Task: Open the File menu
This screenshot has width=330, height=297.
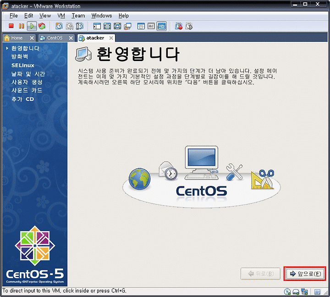Action: click(14, 16)
